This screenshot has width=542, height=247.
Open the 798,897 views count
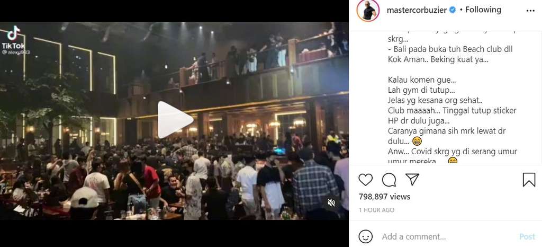coord(384,197)
